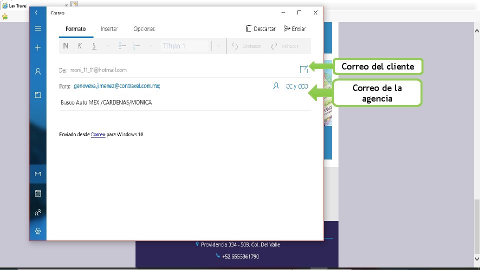Toggle underline S formatting
Viewport: 480px width, 270px height.
tap(94, 46)
